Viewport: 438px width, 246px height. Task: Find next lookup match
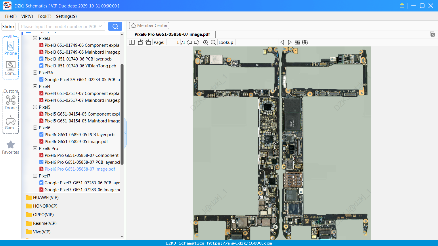(x=290, y=42)
